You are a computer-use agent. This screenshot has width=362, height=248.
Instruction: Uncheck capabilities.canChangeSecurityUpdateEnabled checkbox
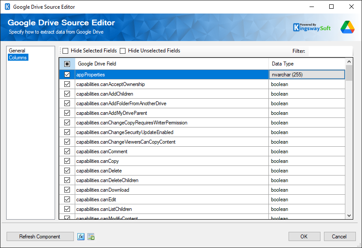(67, 132)
